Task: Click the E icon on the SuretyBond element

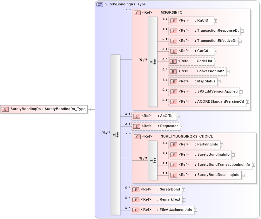Action: pyautogui.click(x=136, y=190)
